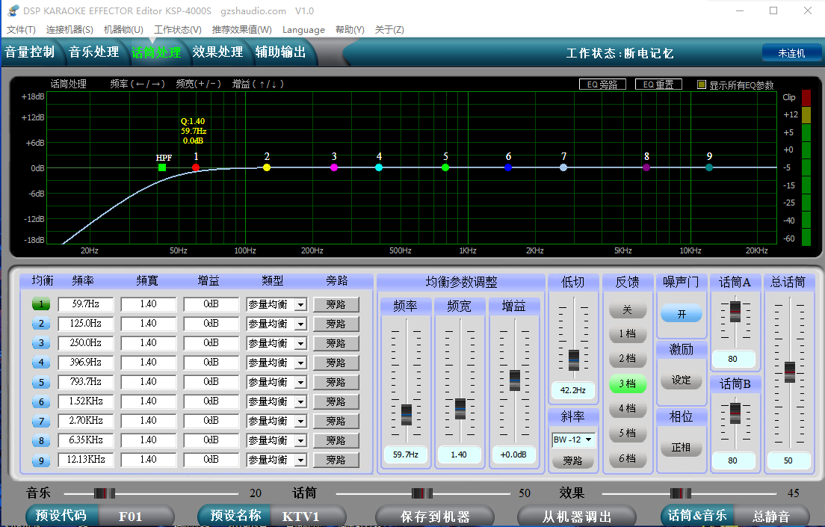Open the 连接机器(S) menu
The height and width of the screenshot is (527, 825).
69,29
